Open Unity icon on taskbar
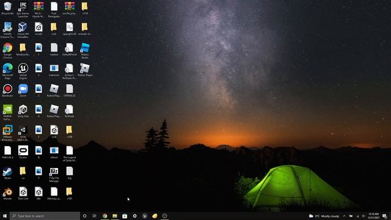Image resolution: width=391 pixels, height=220 pixels. coord(164,216)
